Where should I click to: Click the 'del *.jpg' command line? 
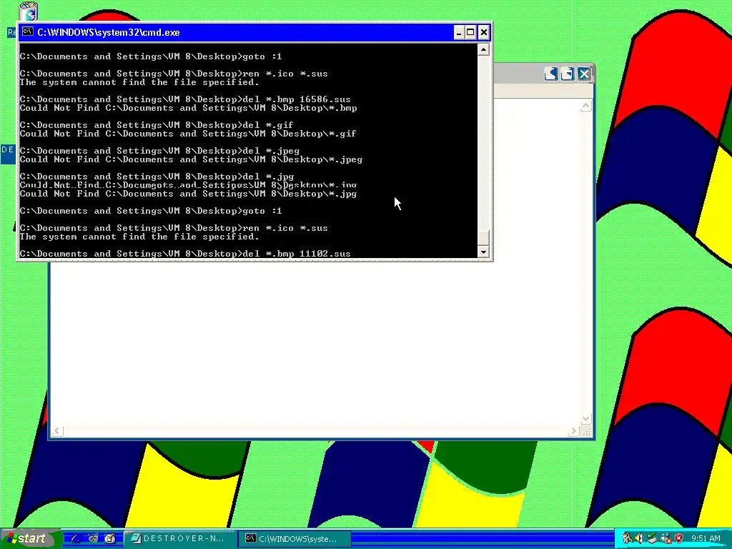pos(157,176)
